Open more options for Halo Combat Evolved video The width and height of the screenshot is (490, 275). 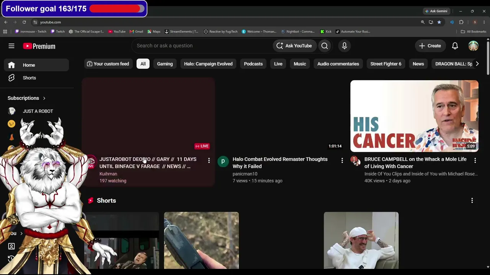coord(342,160)
